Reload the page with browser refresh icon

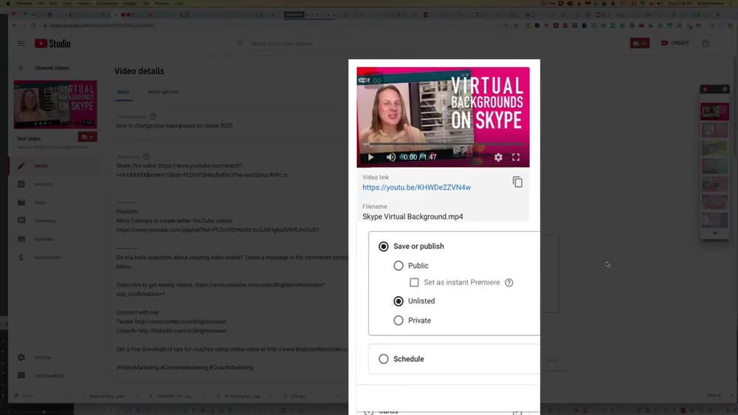point(33,25)
